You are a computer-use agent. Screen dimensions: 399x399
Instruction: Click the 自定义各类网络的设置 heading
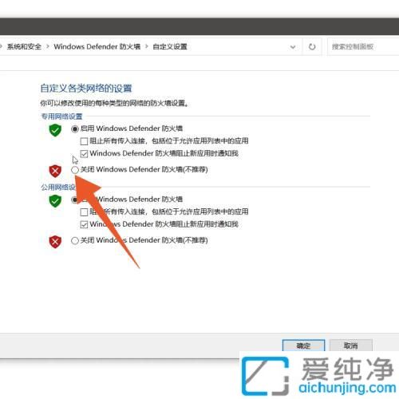pos(86,89)
